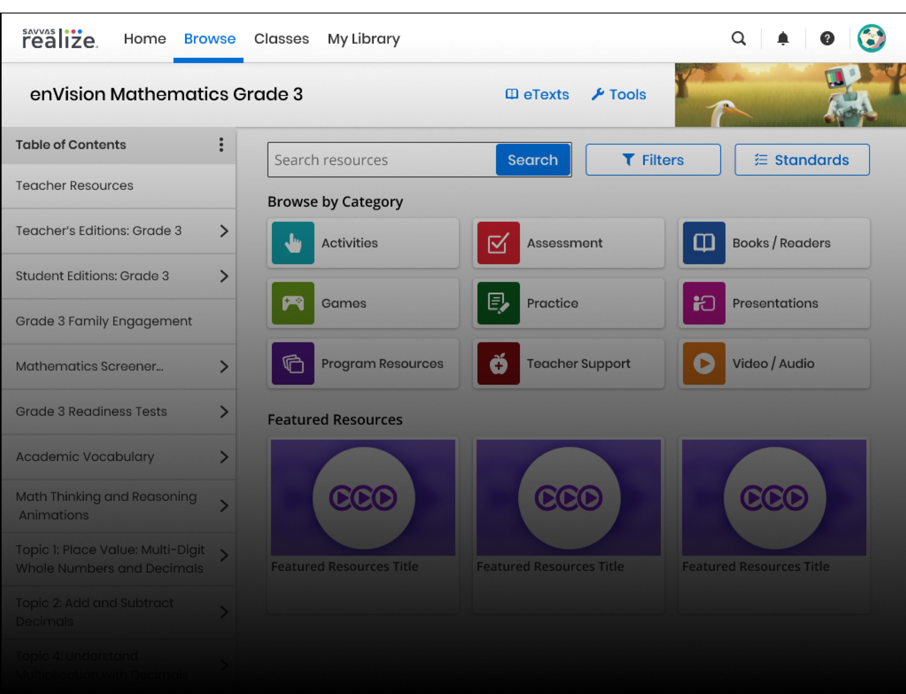Open the Tools link
The height and width of the screenshot is (694, 906).
(x=619, y=94)
